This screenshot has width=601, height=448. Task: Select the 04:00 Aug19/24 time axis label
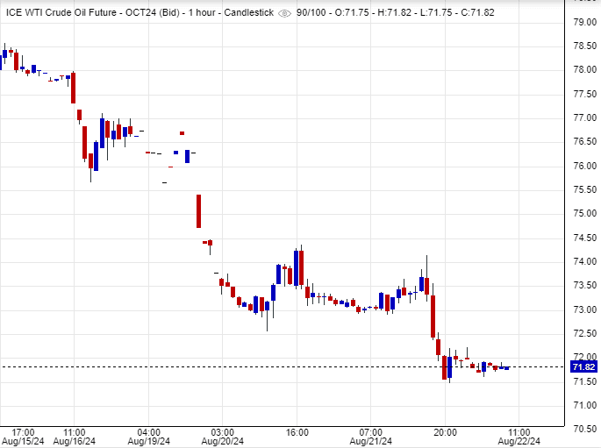point(149,437)
